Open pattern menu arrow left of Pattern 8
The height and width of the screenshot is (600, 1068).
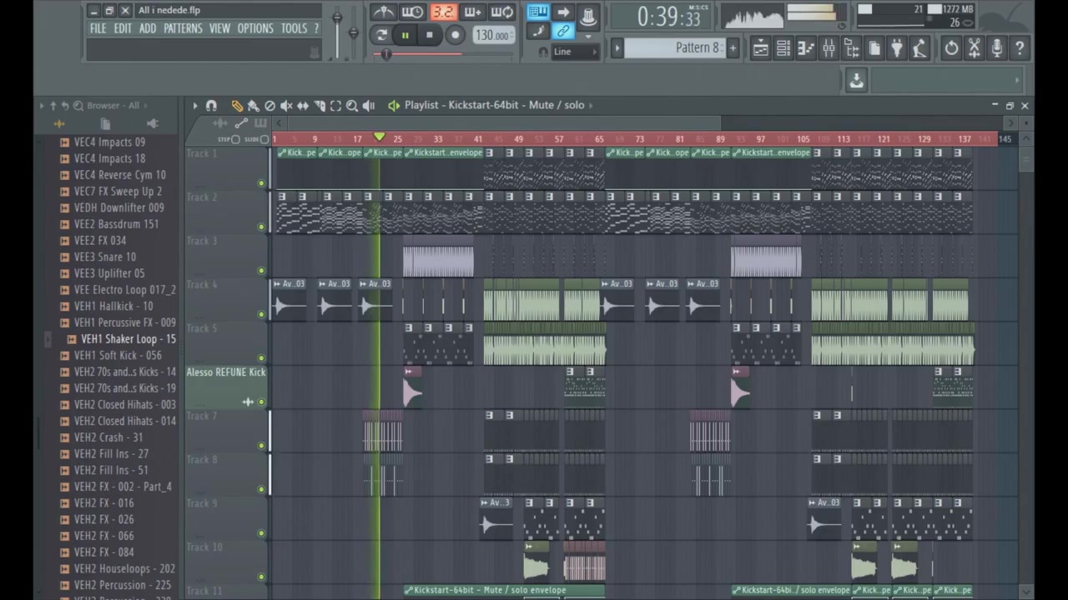point(617,47)
